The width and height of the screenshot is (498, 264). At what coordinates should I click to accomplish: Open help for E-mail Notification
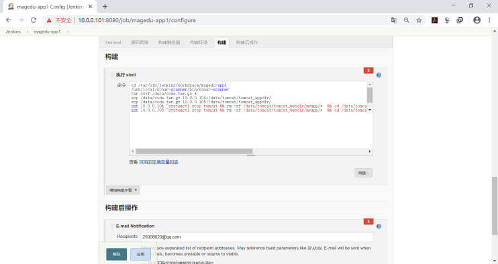click(379, 226)
